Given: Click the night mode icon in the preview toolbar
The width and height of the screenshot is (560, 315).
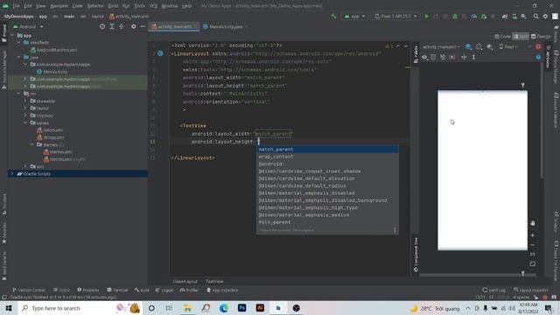Looking at the screenshot, I should coord(490,46).
